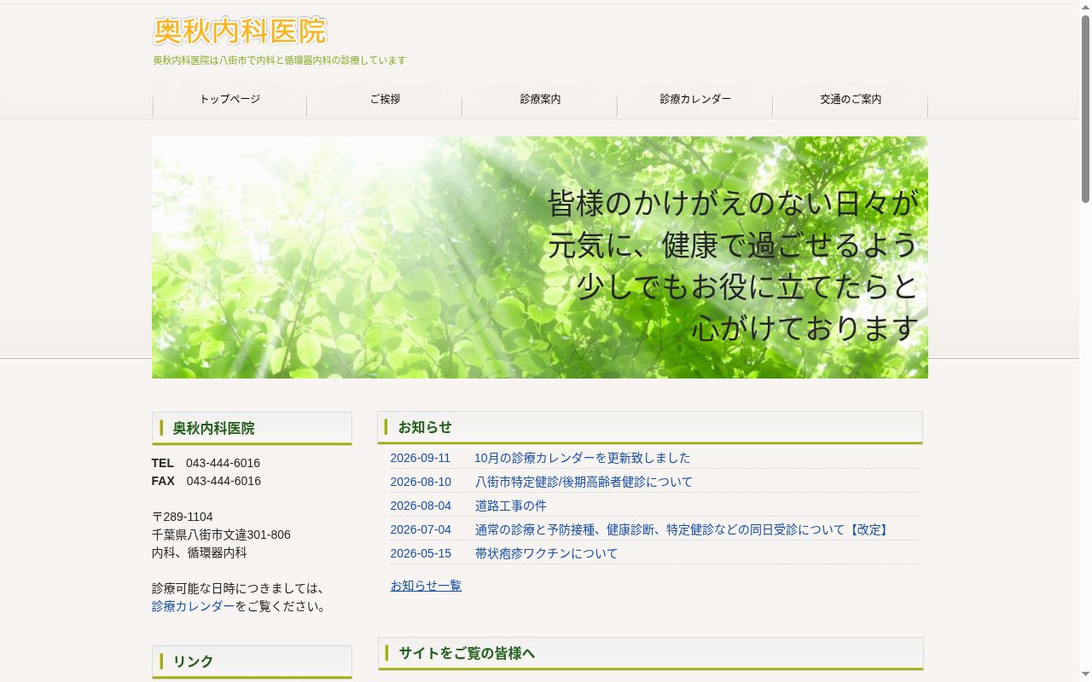The image size is (1092, 682).
Task: Click the date 2026-07-04 in news list
Action: tap(421, 529)
